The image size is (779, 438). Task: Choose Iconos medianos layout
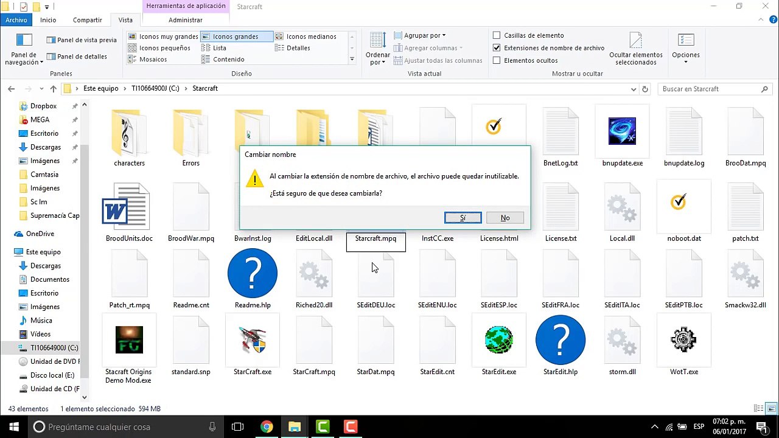coord(306,36)
